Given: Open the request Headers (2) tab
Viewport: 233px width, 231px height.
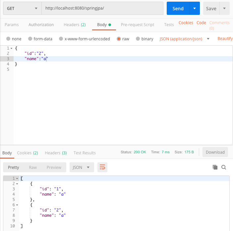Looking at the screenshot, I should point(75,24).
